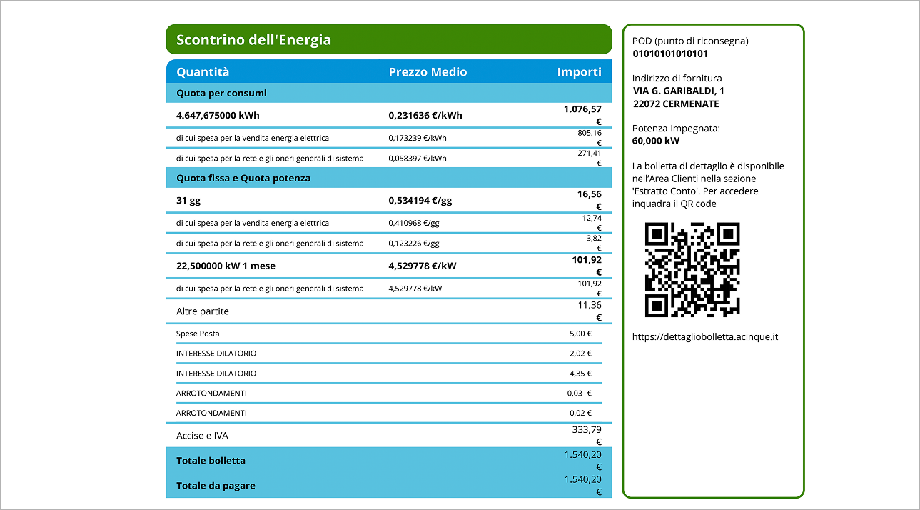This screenshot has width=920, height=510.
Task: Select the 31 gg row
Action: click(389, 201)
